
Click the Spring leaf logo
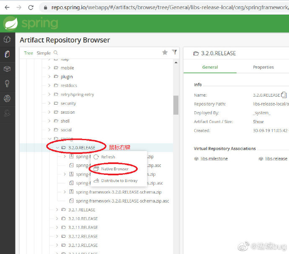[10, 23]
